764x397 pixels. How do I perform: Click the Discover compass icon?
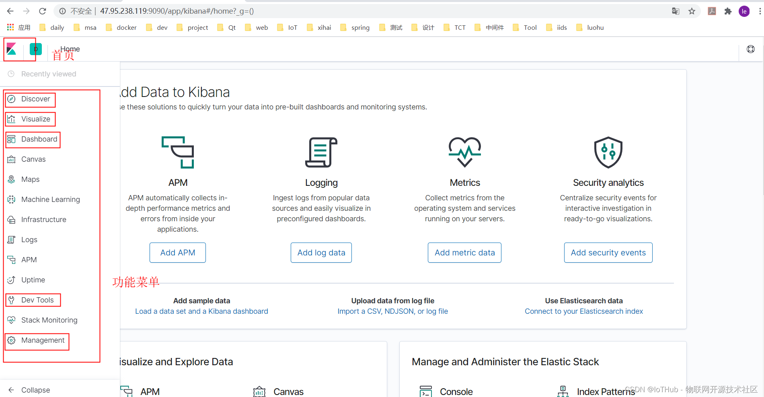click(12, 99)
